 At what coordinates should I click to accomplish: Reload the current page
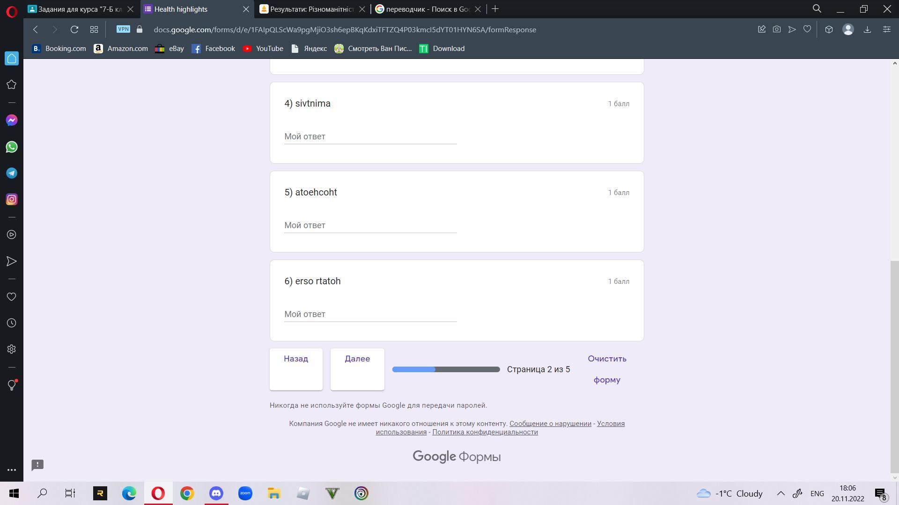point(74,29)
